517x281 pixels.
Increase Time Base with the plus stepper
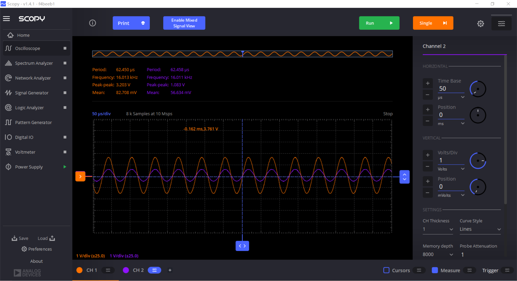(428, 83)
